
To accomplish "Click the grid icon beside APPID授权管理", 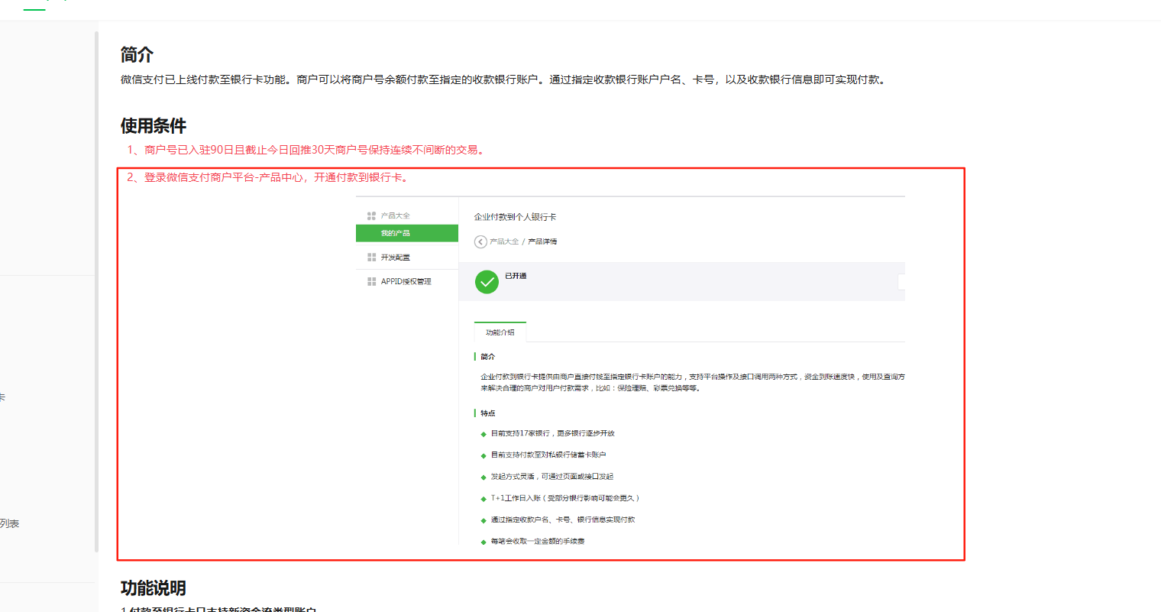I will coord(371,281).
